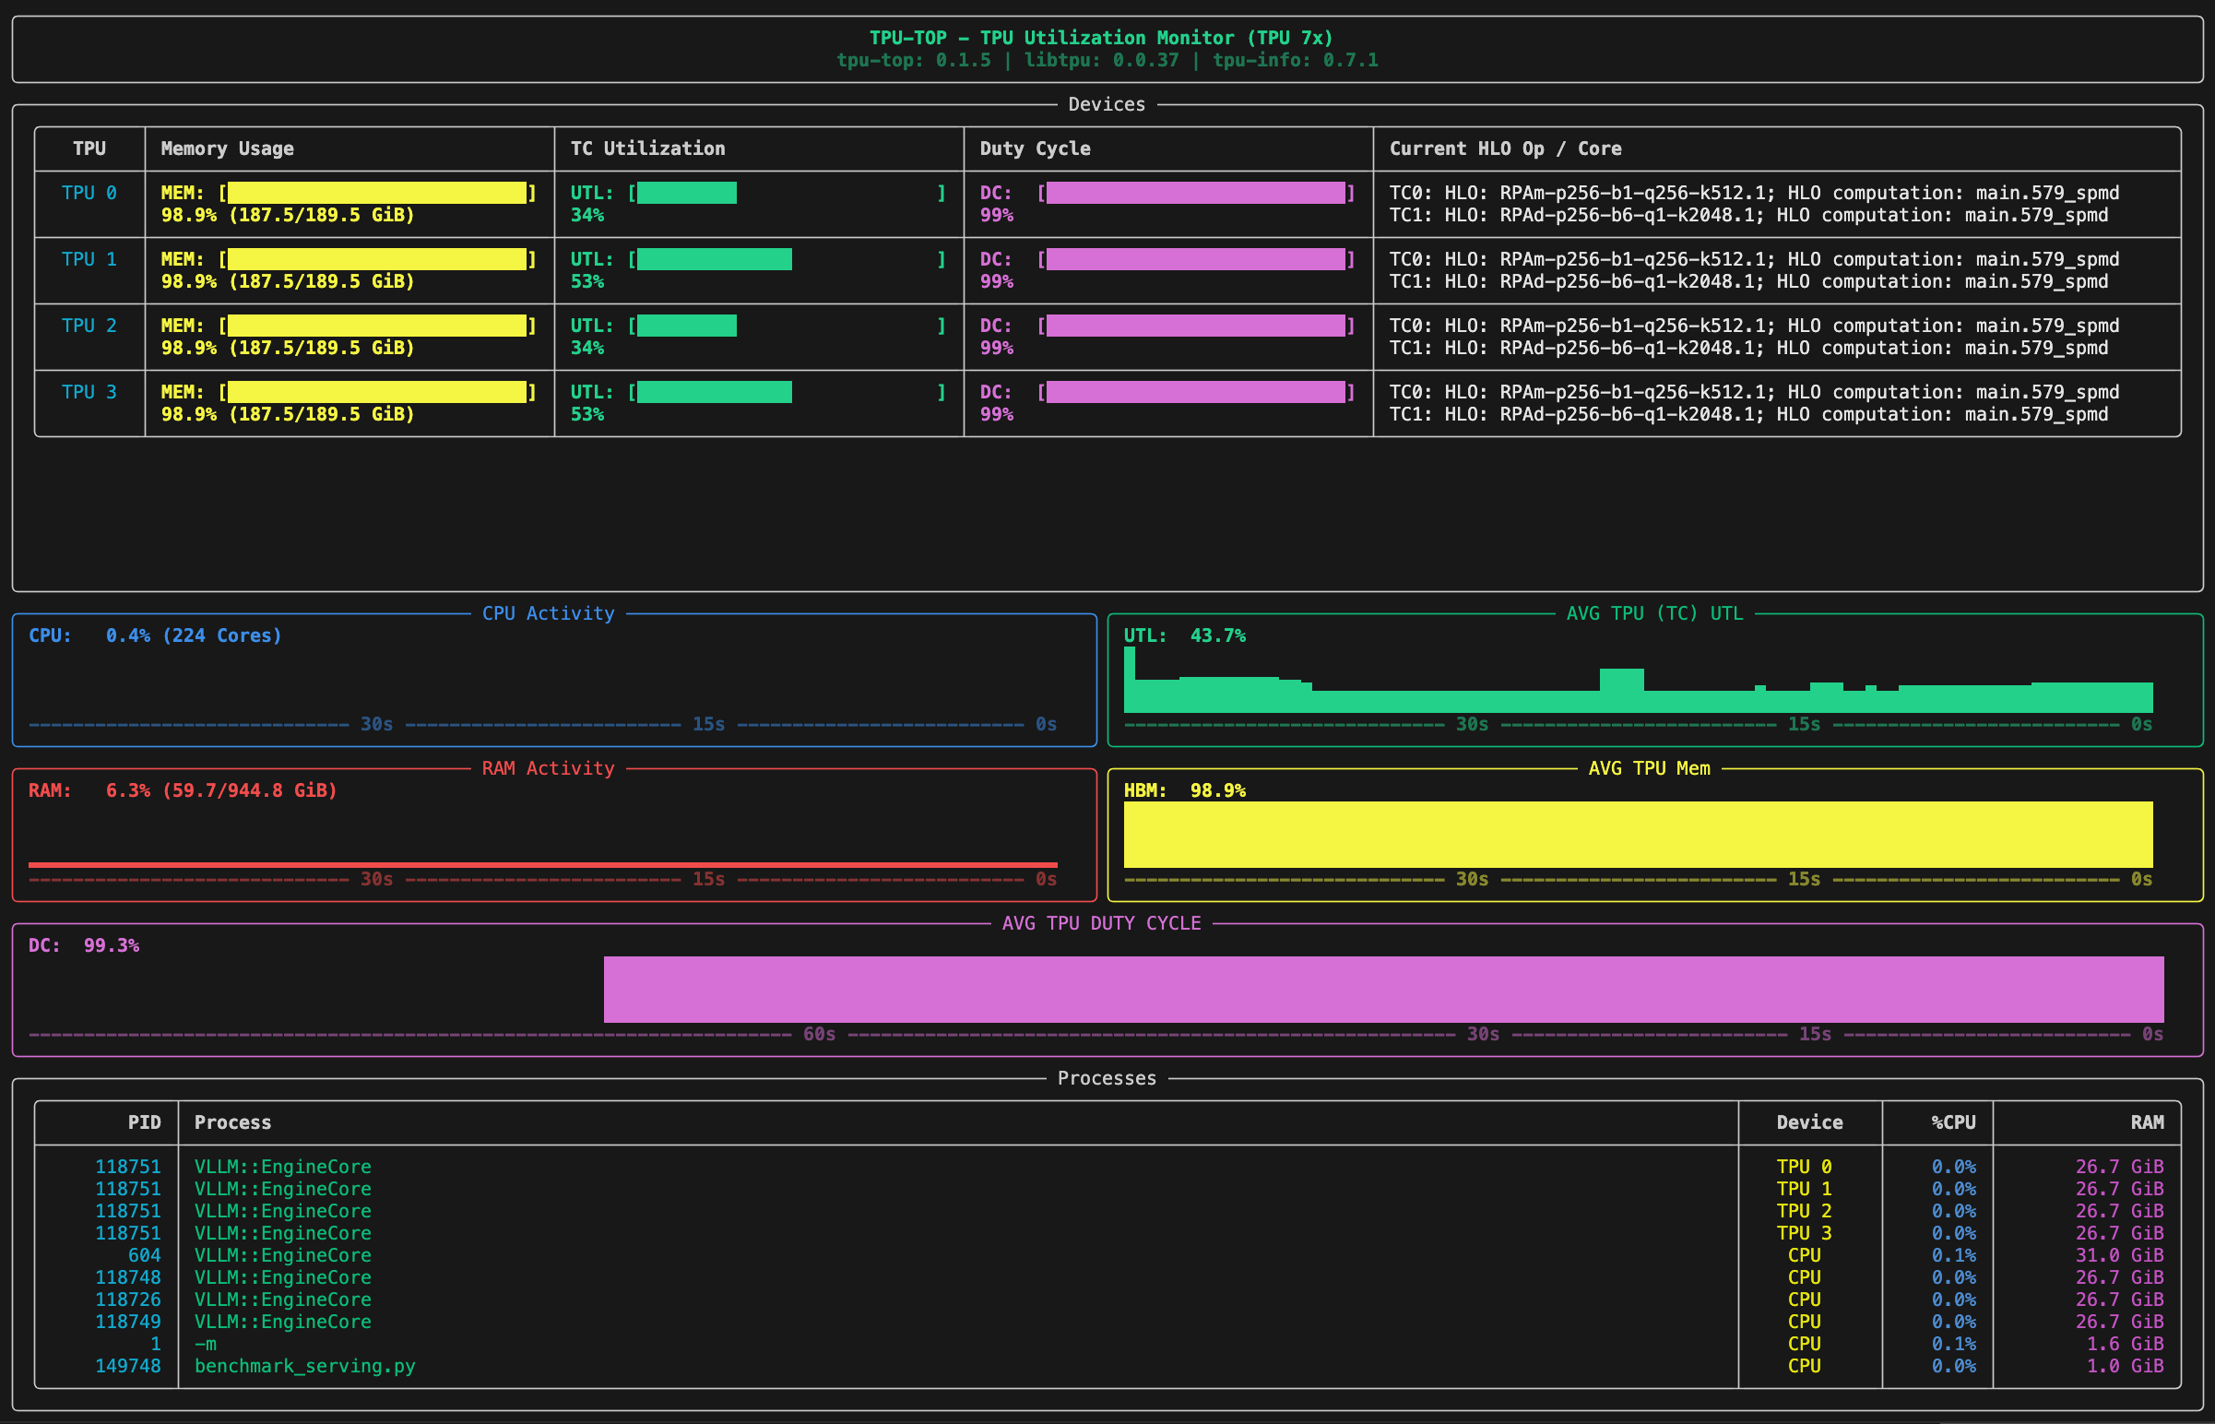Click PID 149748 in the process list

click(x=127, y=1366)
